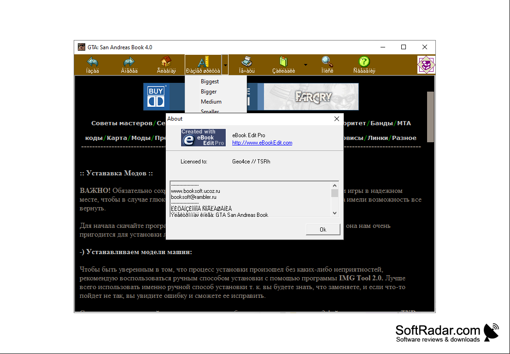The height and width of the screenshot is (354, 510).
Task: Select Bigger font size option
Action: 209,91
